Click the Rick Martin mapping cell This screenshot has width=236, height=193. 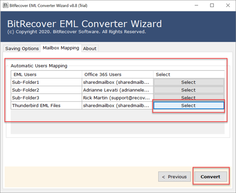(118, 98)
